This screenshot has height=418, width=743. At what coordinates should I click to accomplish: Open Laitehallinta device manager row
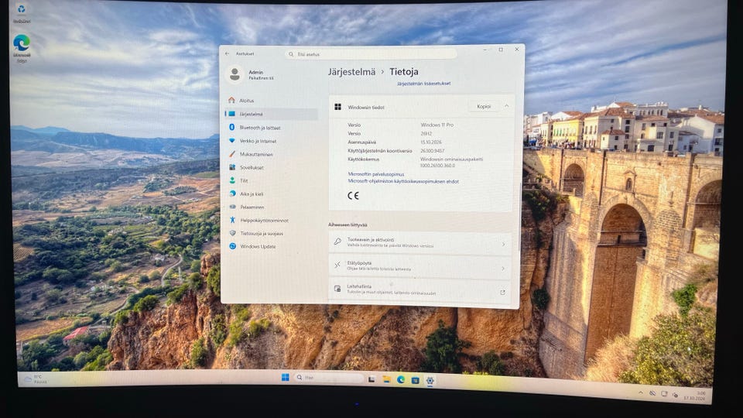(419, 290)
